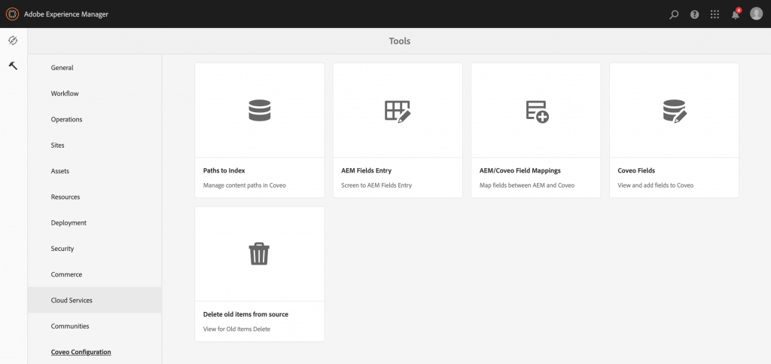Click 'Map fields between AEM and Coveo' text
The image size is (771, 364).
pyautogui.click(x=526, y=185)
